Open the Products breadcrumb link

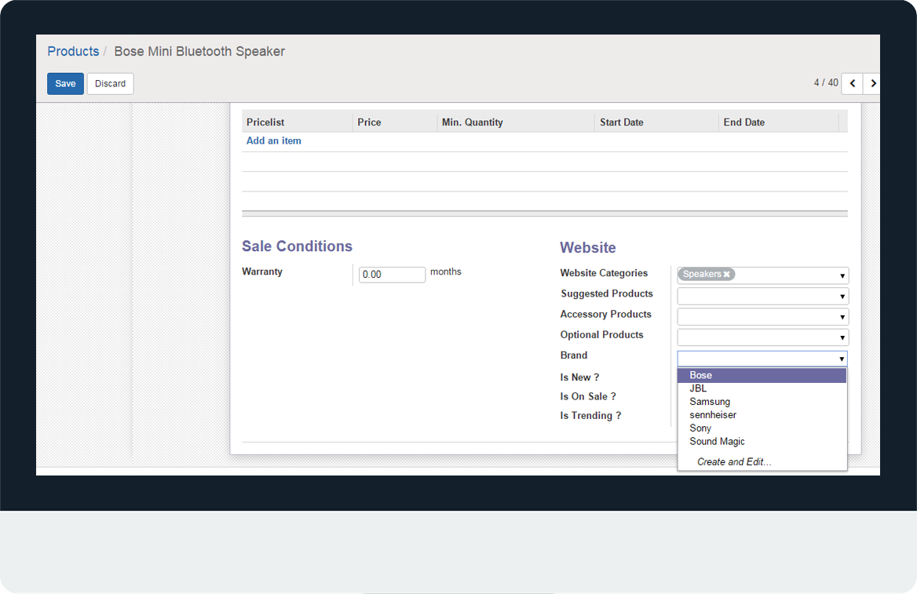coord(73,52)
